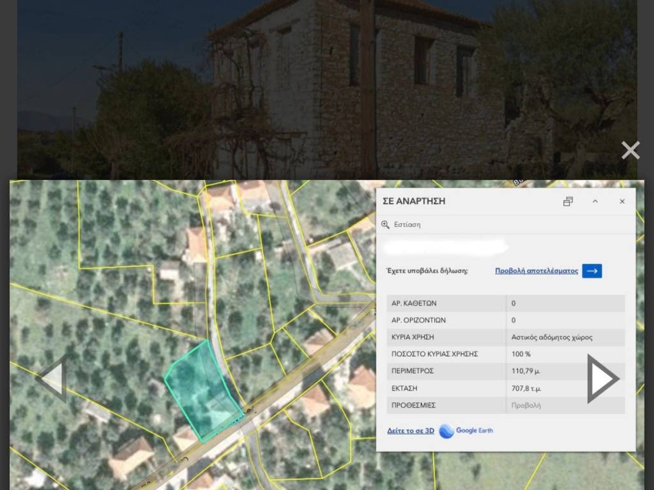Click Προβολή in the ΠΡΟΘΕΣΜΙΕΣ row
Screen dimensions: 654x490
(x=526, y=405)
